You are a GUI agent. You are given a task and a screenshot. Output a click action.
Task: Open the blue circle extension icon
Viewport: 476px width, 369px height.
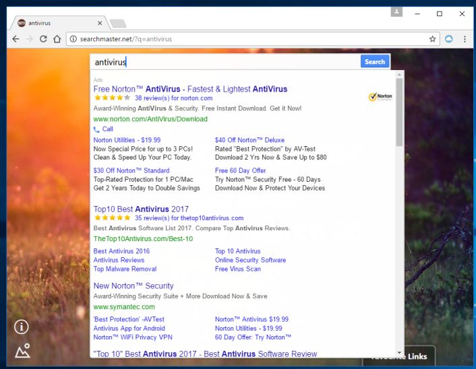coord(448,39)
